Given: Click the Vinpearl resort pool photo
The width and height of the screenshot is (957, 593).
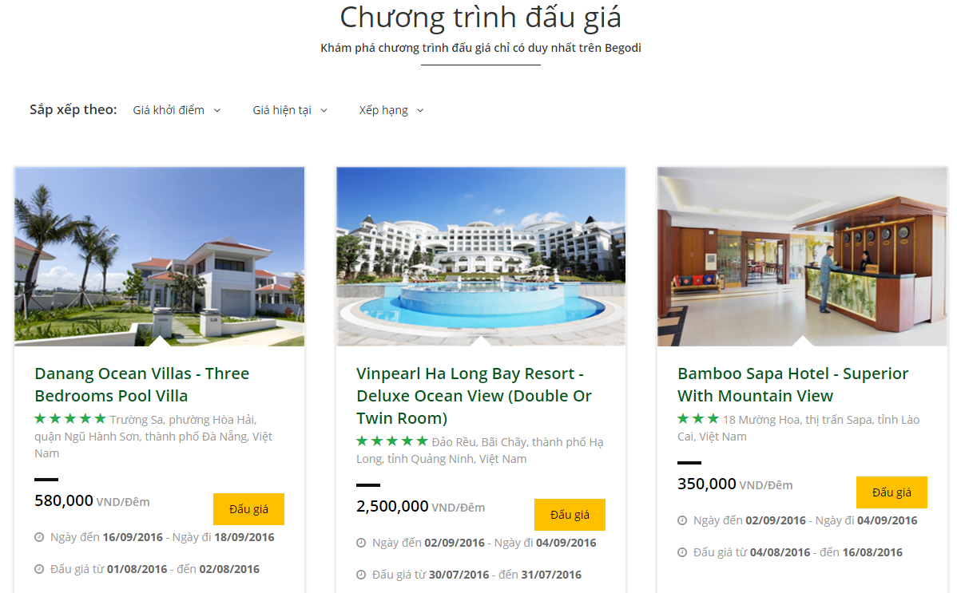Looking at the screenshot, I should [481, 256].
